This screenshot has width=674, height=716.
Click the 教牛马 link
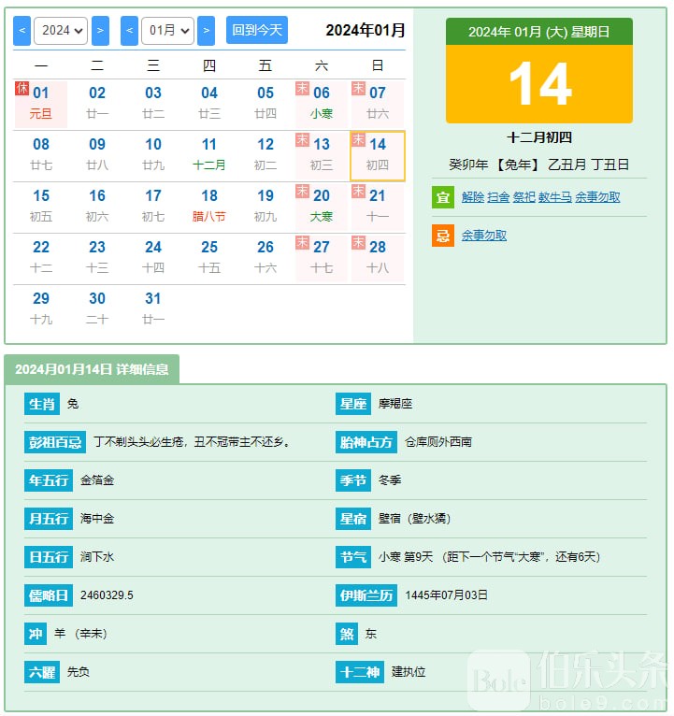554,197
